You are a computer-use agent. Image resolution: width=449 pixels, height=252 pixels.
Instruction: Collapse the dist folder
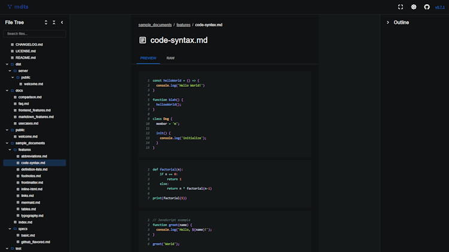(7, 64)
